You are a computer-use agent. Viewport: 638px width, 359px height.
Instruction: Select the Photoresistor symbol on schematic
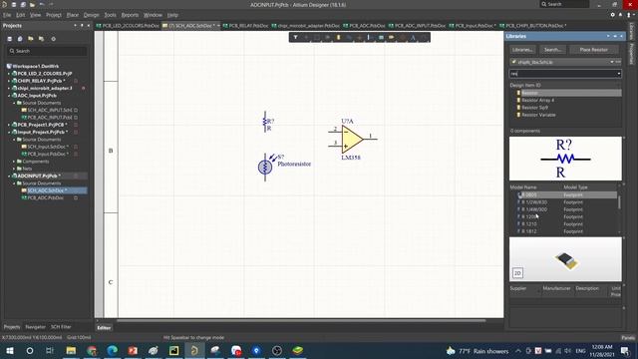pos(265,167)
